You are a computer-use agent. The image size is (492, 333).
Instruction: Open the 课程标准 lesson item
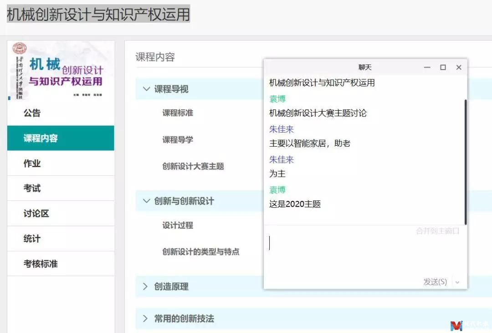[178, 113]
